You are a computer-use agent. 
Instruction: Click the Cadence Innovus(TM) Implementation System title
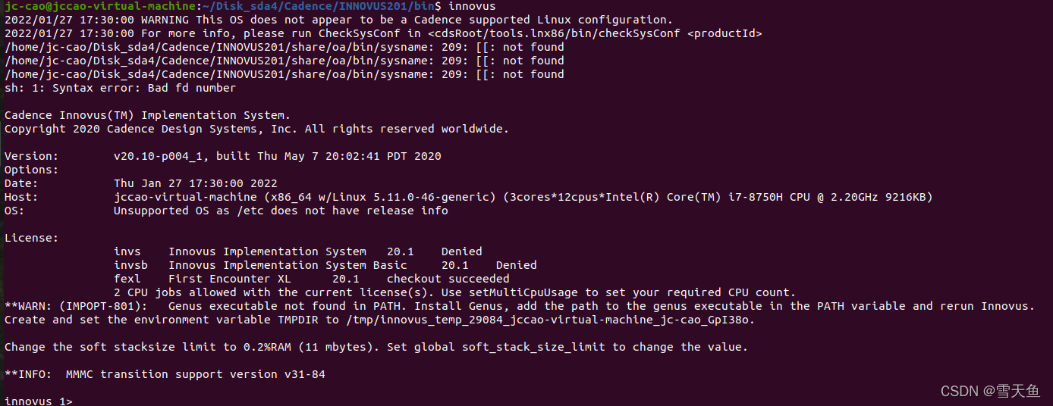click(x=147, y=115)
